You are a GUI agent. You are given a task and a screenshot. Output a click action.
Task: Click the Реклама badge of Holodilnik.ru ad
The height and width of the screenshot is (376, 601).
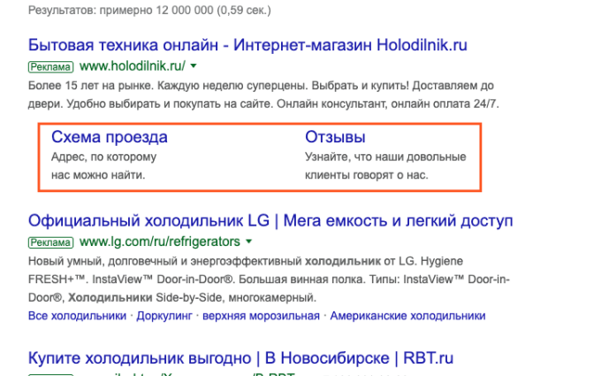pyautogui.click(x=50, y=66)
